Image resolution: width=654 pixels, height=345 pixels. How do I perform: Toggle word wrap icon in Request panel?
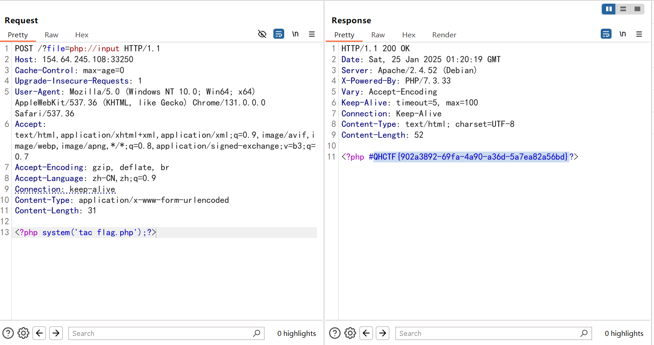(x=279, y=34)
